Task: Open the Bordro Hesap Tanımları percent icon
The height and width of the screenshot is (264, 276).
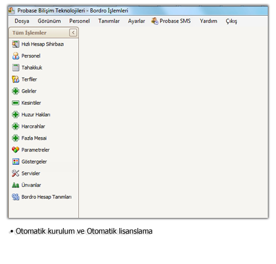Action: coord(15,197)
